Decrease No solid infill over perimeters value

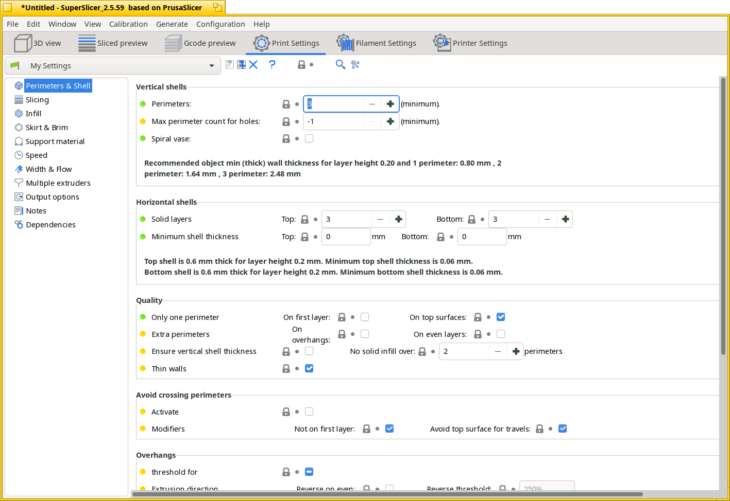click(x=498, y=351)
